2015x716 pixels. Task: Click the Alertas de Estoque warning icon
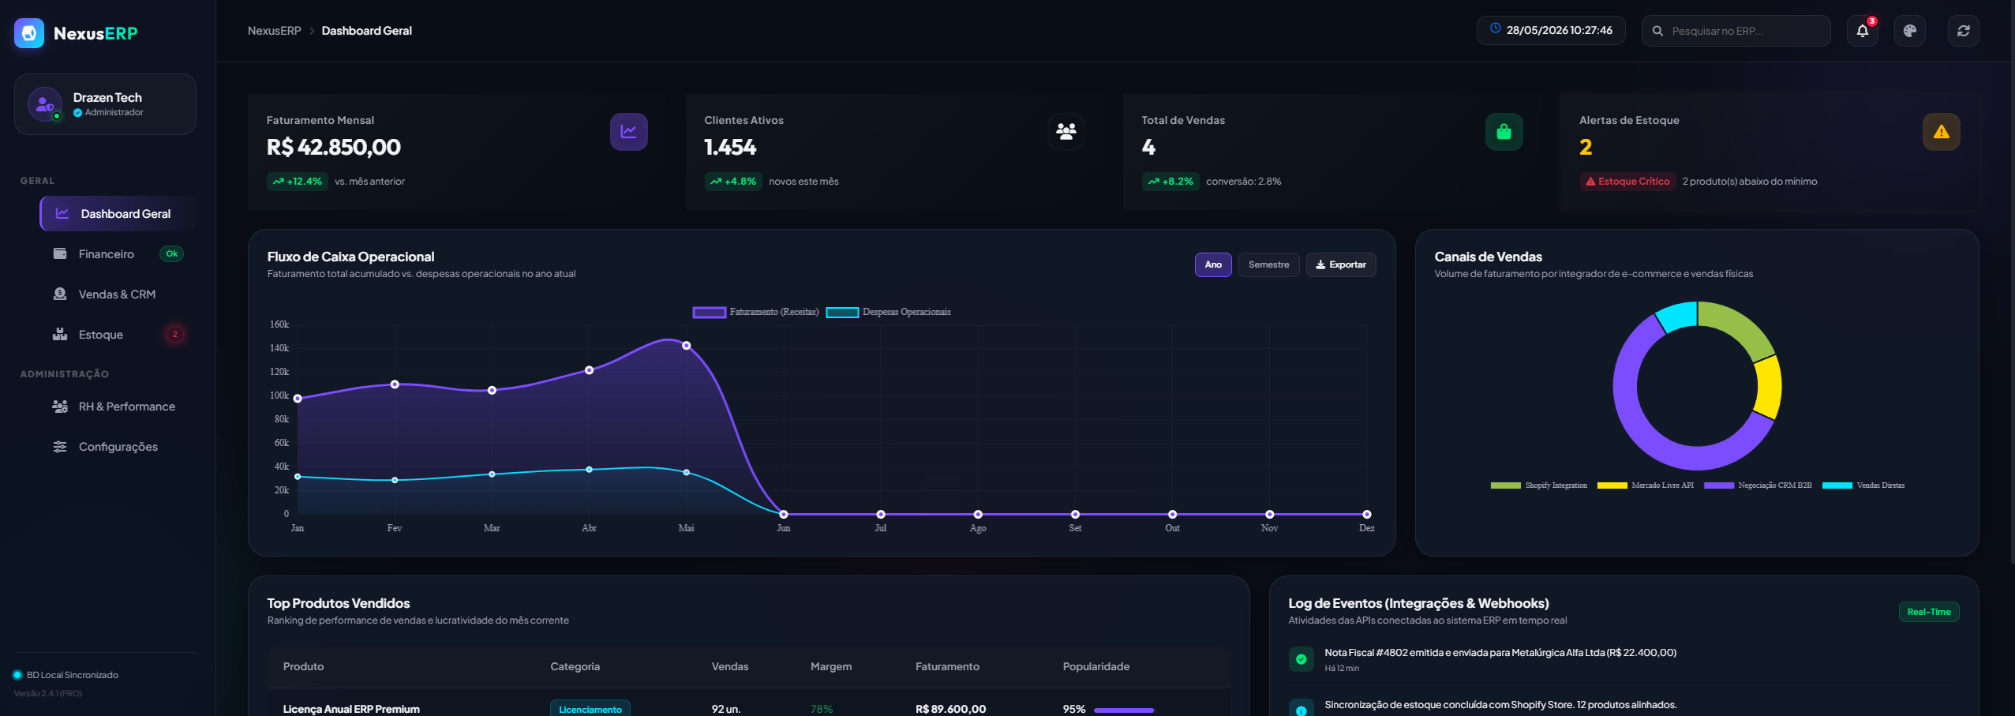pyautogui.click(x=1941, y=132)
